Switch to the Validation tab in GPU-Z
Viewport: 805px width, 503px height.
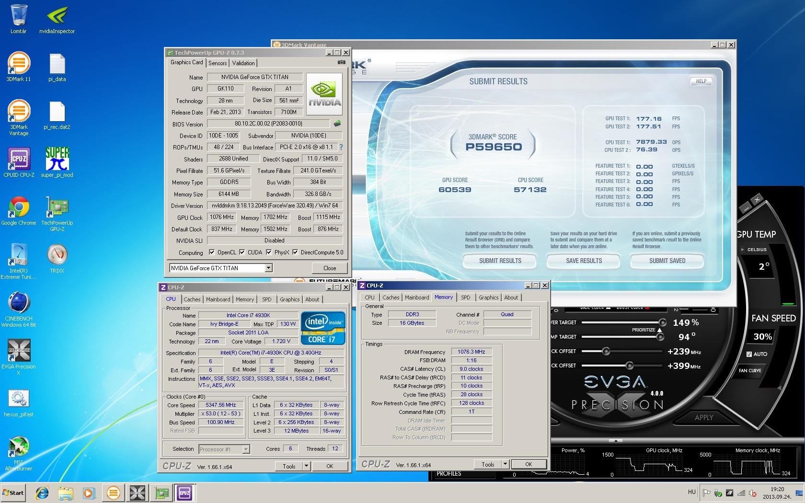pyautogui.click(x=243, y=63)
